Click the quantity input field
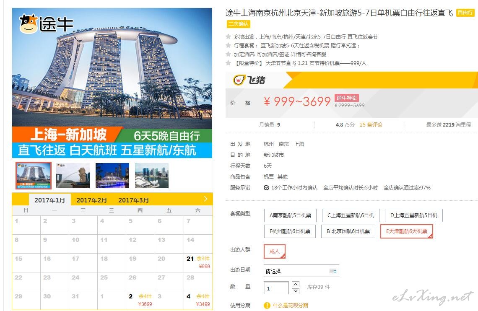 pos(276,288)
